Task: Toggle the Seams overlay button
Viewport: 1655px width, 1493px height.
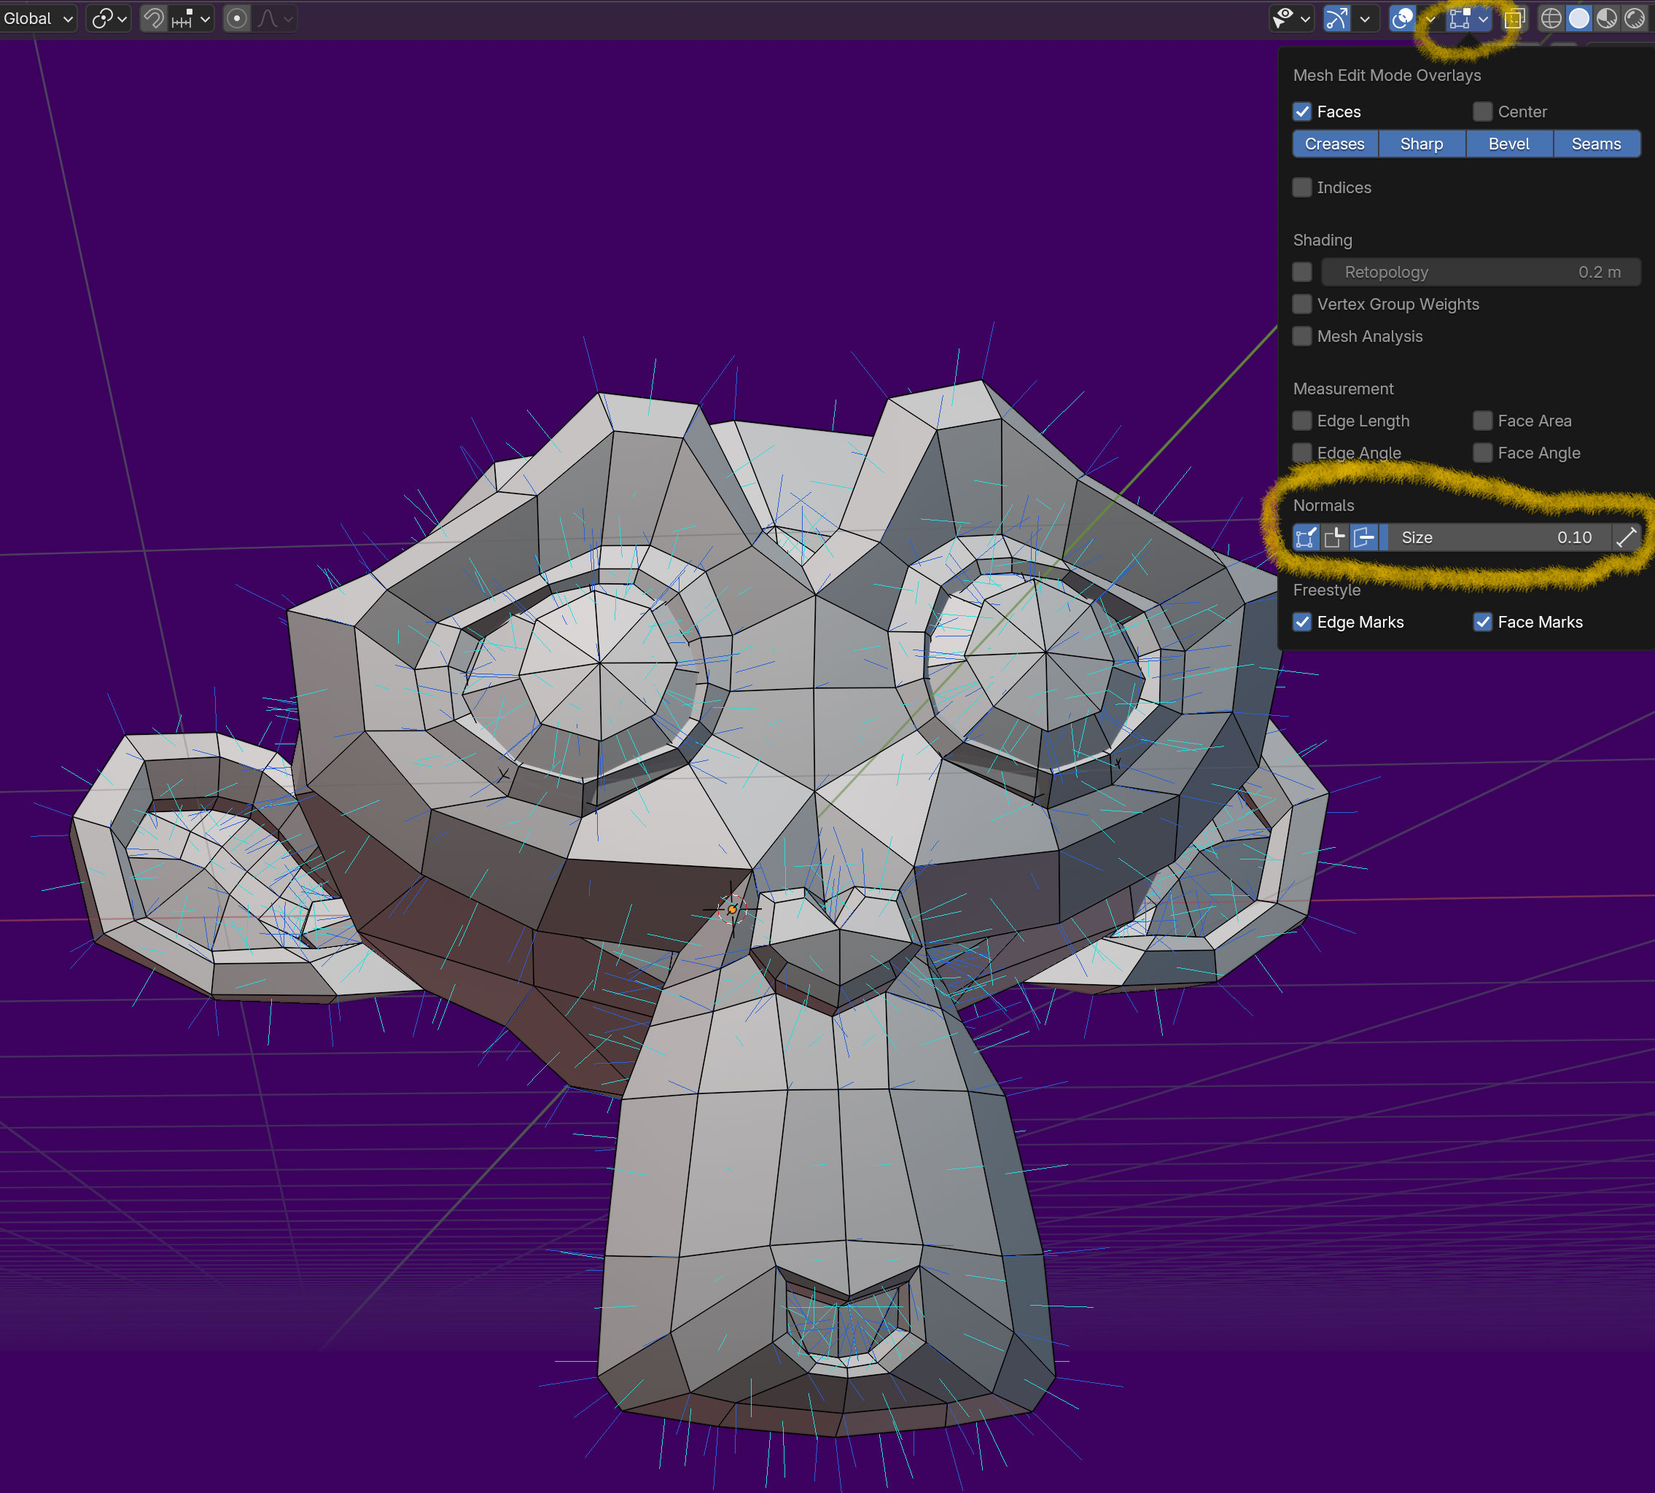Action: coord(1597,144)
